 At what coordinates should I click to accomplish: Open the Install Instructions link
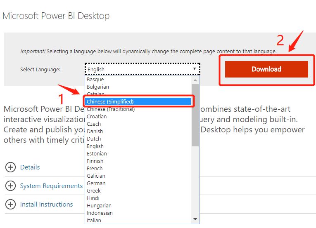[x=46, y=204]
